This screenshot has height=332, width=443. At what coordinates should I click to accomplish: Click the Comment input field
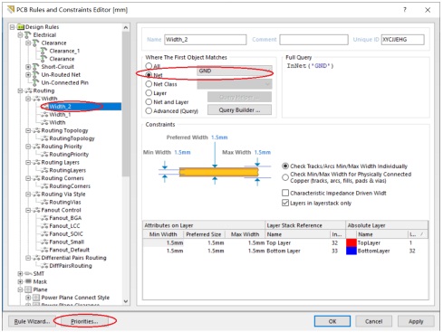click(313, 40)
